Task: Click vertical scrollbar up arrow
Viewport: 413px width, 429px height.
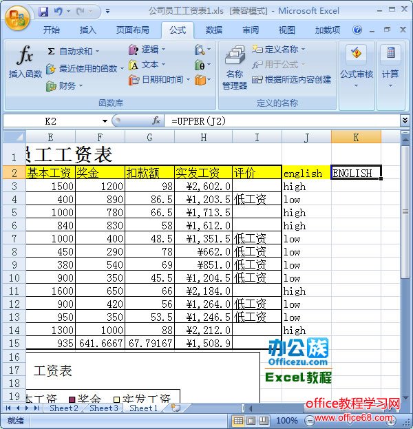Action: [405, 140]
